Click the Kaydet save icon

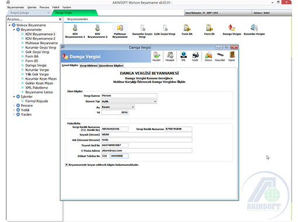pos(157,57)
